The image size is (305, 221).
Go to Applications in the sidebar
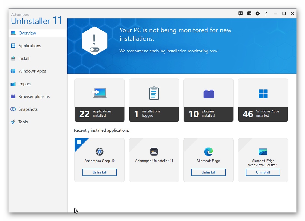[x=30, y=46]
